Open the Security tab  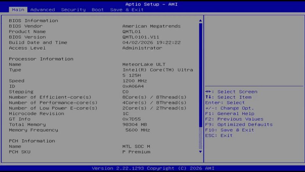(73, 10)
